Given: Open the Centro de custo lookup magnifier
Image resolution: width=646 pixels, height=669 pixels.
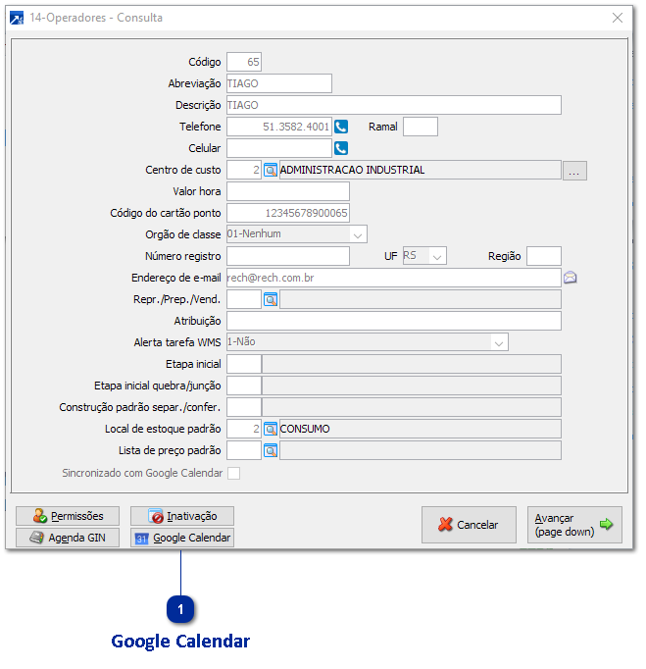Looking at the screenshot, I should pyautogui.click(x=271, y=171).
